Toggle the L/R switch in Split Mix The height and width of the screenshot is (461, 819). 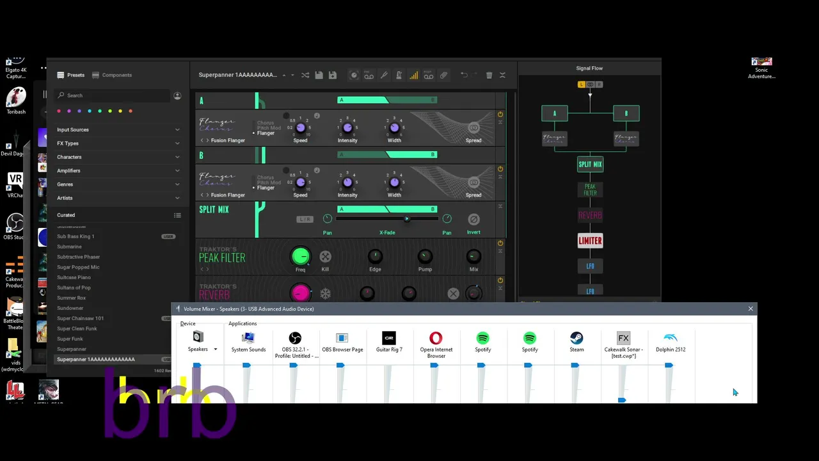[305, 219]
